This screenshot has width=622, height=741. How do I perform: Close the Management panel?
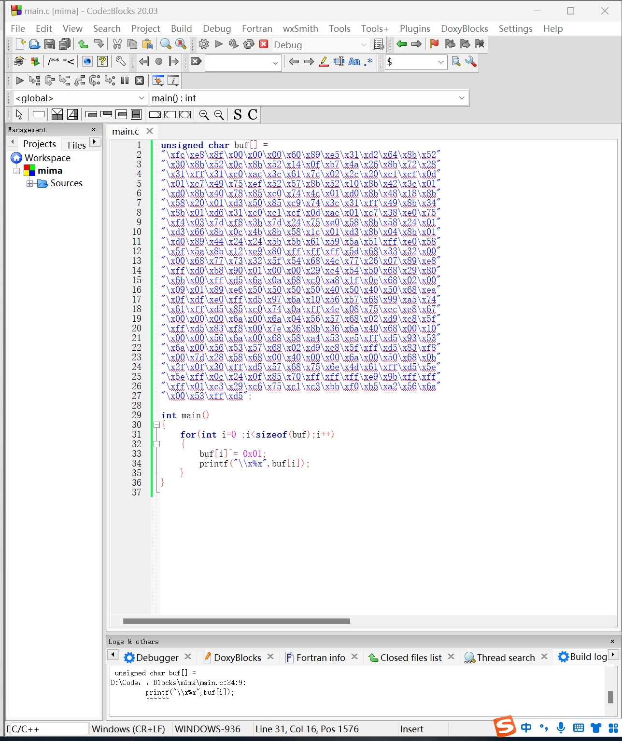tap(94, 130)
